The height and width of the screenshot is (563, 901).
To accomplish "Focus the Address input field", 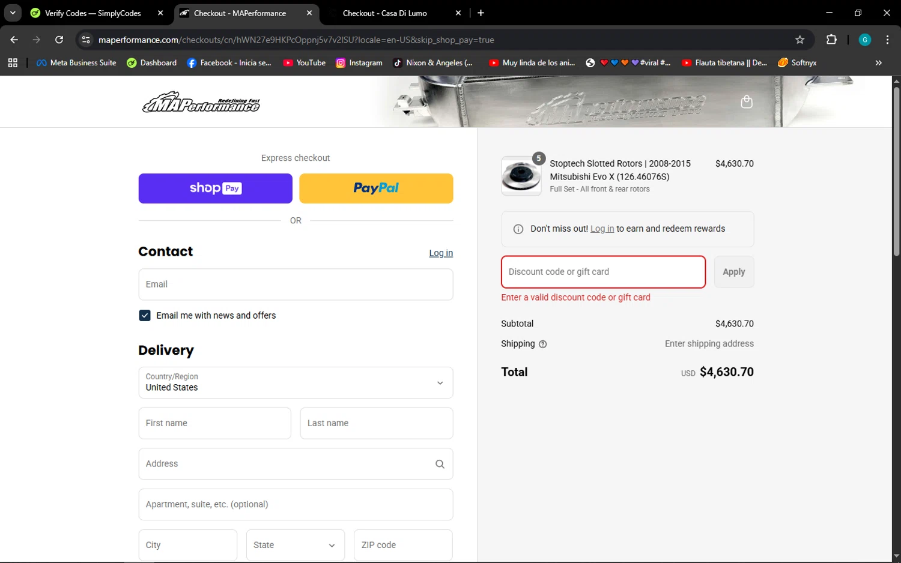I will coord(296,464).
